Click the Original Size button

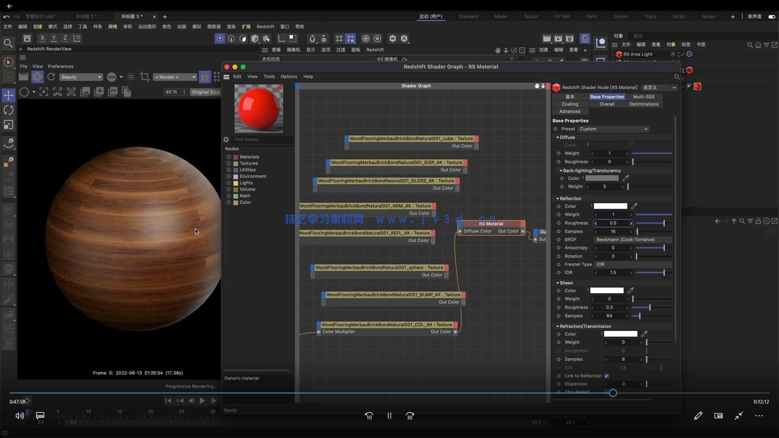click(x=205, y=92)
